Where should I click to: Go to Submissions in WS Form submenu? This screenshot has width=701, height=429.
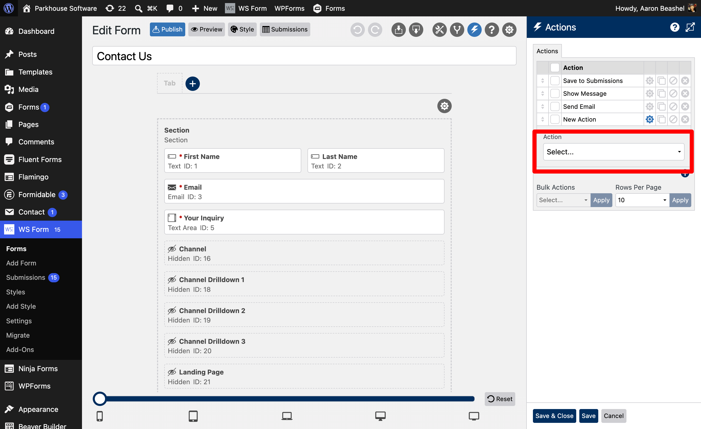coord(26,277)
